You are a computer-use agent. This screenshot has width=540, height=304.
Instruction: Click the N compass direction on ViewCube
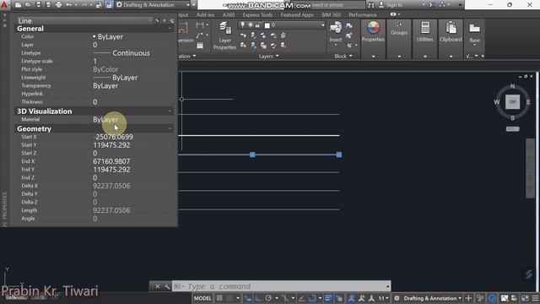click(512, 86)
